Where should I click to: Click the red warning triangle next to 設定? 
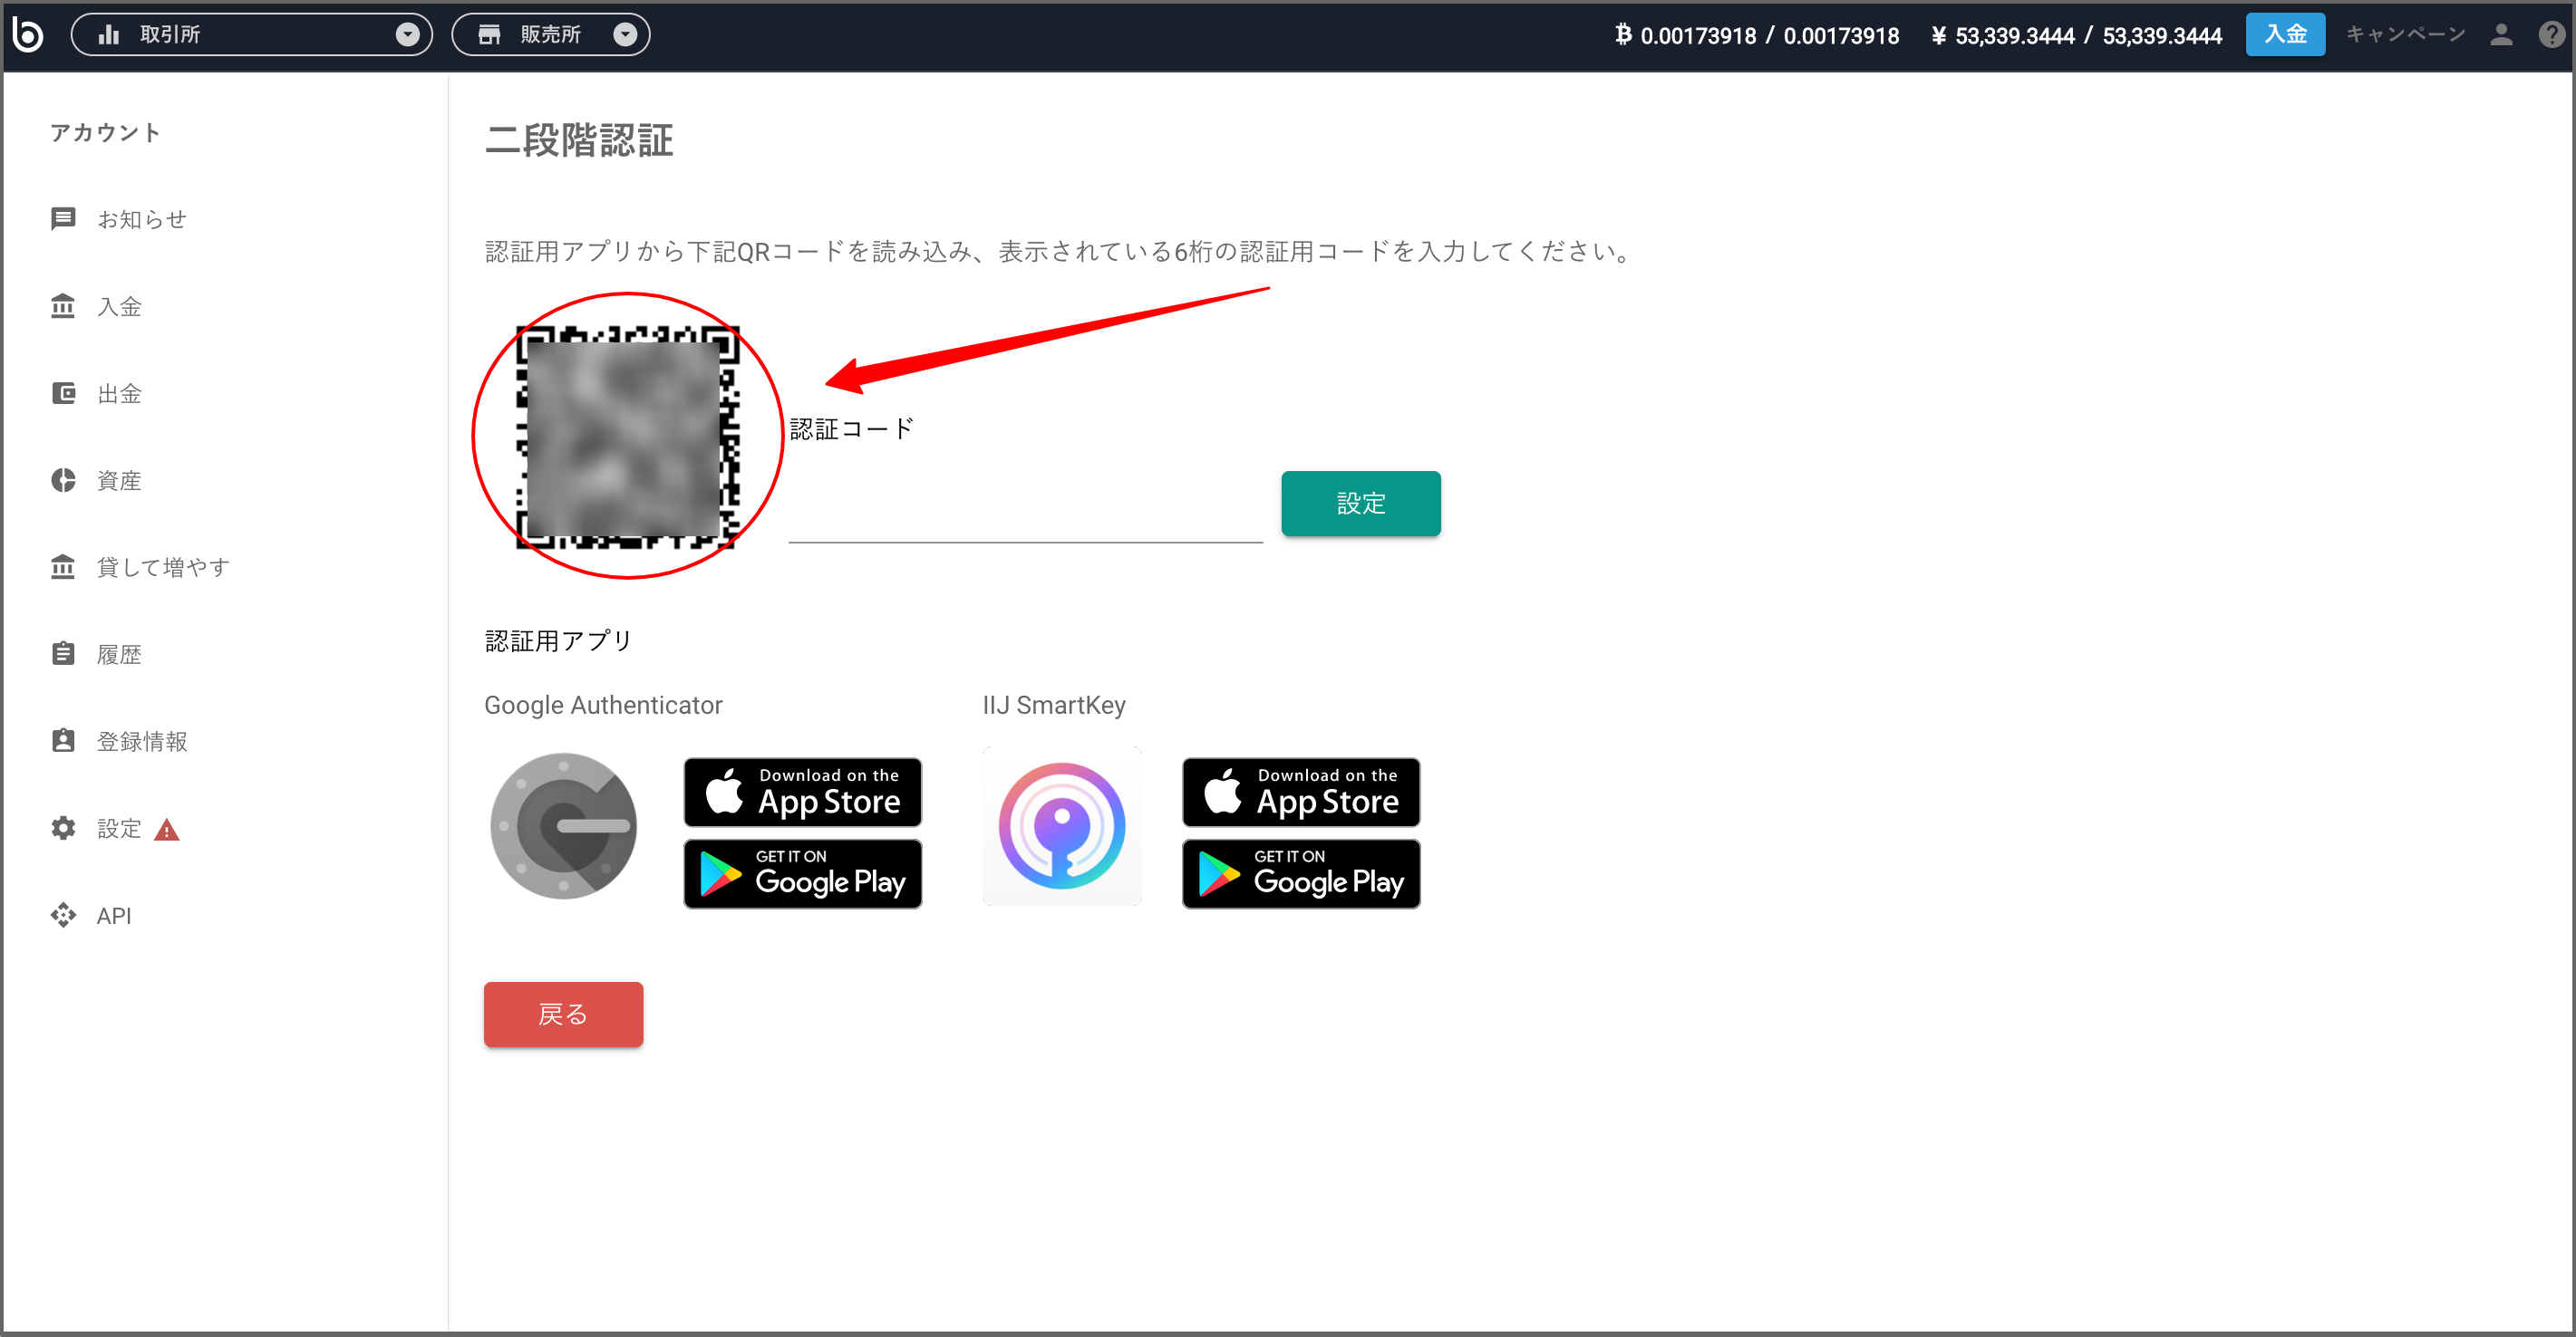pyautogui.click(x=167, y=830)
